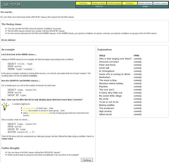169x163 pixels.
Task: Select 'Guess who is coming to dinner' title
Action: click(115, 74)
